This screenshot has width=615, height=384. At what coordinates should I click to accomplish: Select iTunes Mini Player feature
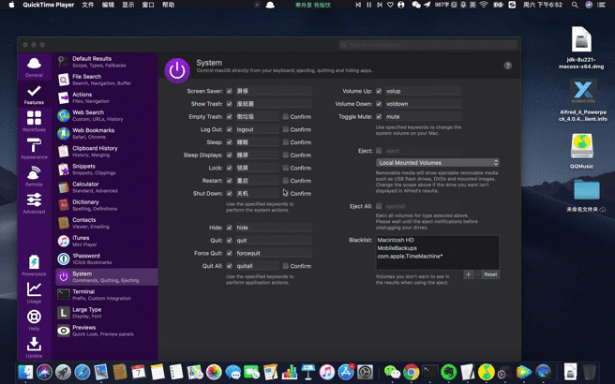point(107,241)
